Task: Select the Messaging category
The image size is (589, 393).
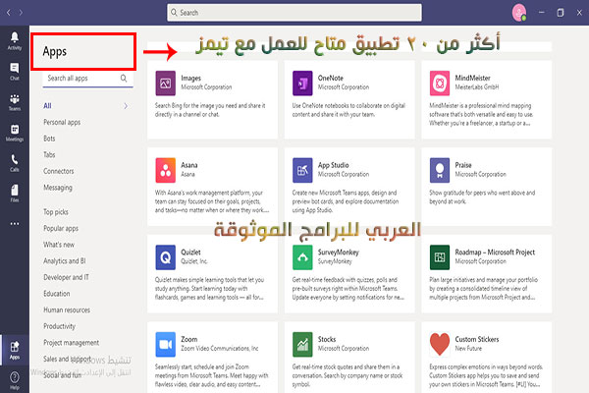Action: click(x=58, y=188)
